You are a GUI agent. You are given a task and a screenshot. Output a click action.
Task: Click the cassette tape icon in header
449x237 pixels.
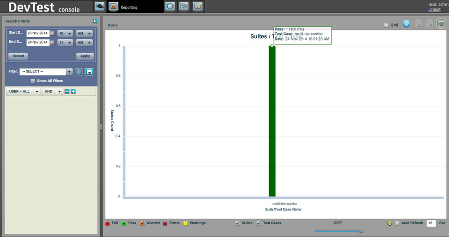[x=198, y=6]
